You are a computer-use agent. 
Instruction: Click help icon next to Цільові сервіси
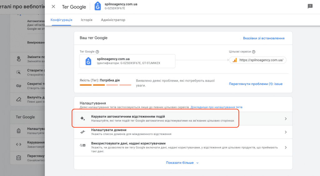click(x=254, y=52)
